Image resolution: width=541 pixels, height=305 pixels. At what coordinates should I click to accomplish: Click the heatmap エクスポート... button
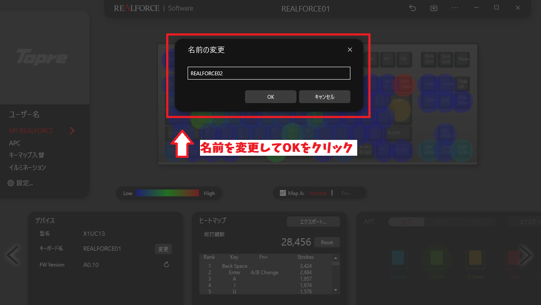pos(313,222)
